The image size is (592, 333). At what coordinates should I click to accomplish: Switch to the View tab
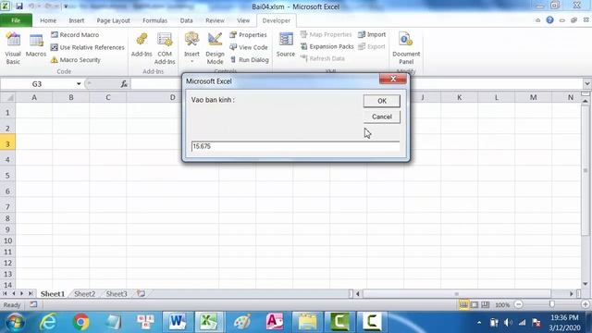coord(243,20)
